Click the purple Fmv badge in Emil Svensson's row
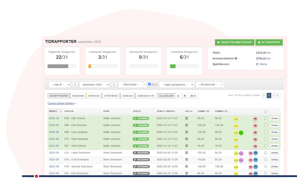Viewport: 297px width, 178px height. 241,160
